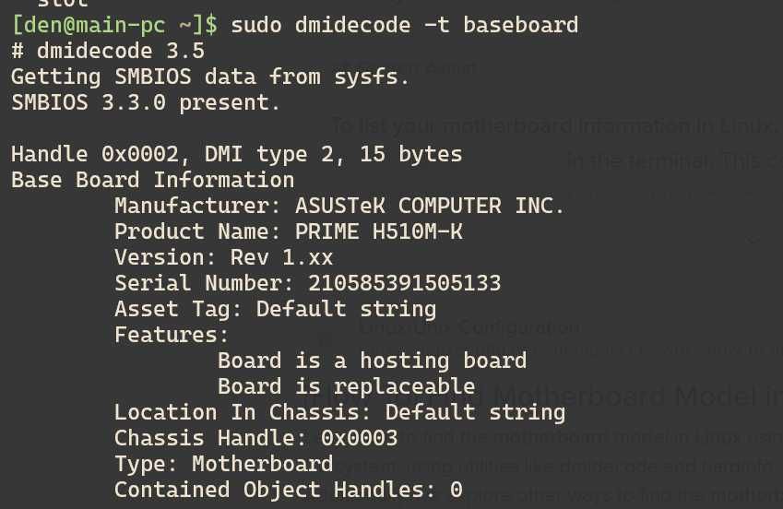This screenshot has height=509, width=783.
Task: Click the faint "Motherboard Model" heading
Action: [636, 397]
